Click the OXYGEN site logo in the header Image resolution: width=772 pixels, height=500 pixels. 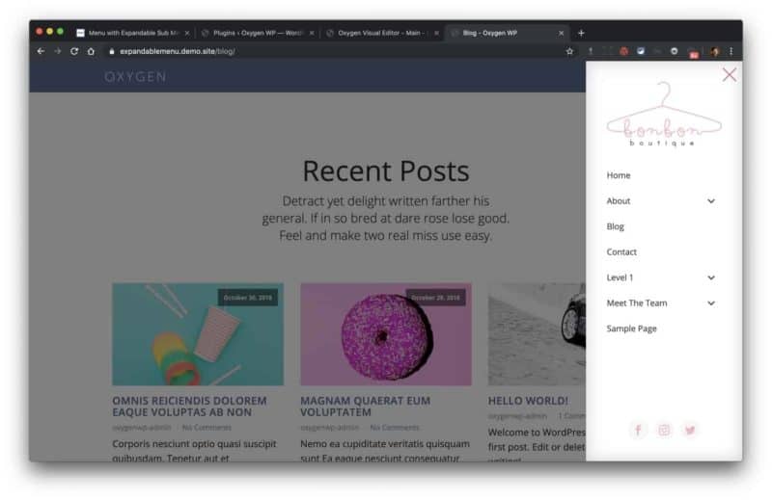point(135,77)
